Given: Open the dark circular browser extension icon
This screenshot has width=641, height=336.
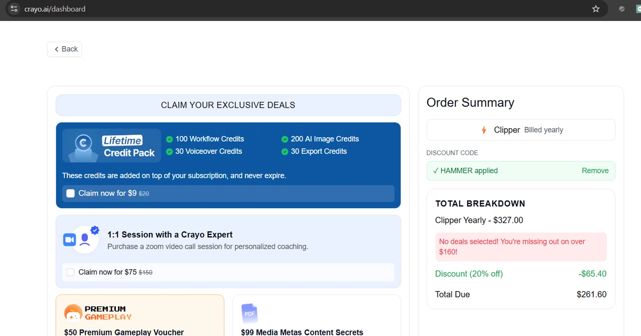Looking at the screenshot, I should coord(622,9).
